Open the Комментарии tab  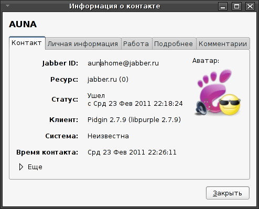[x=223, y=43]
